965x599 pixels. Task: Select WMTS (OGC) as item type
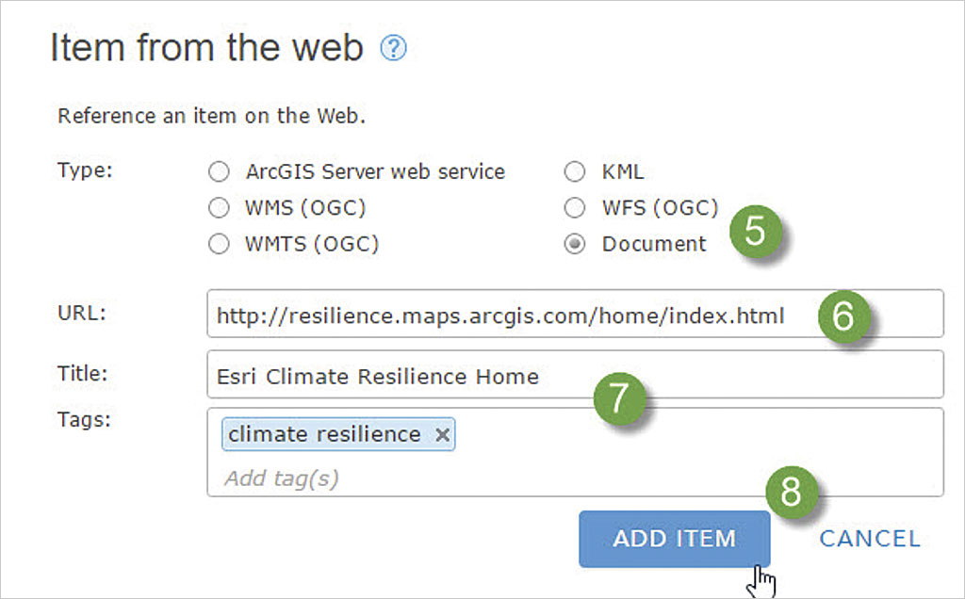click(219, 244)
